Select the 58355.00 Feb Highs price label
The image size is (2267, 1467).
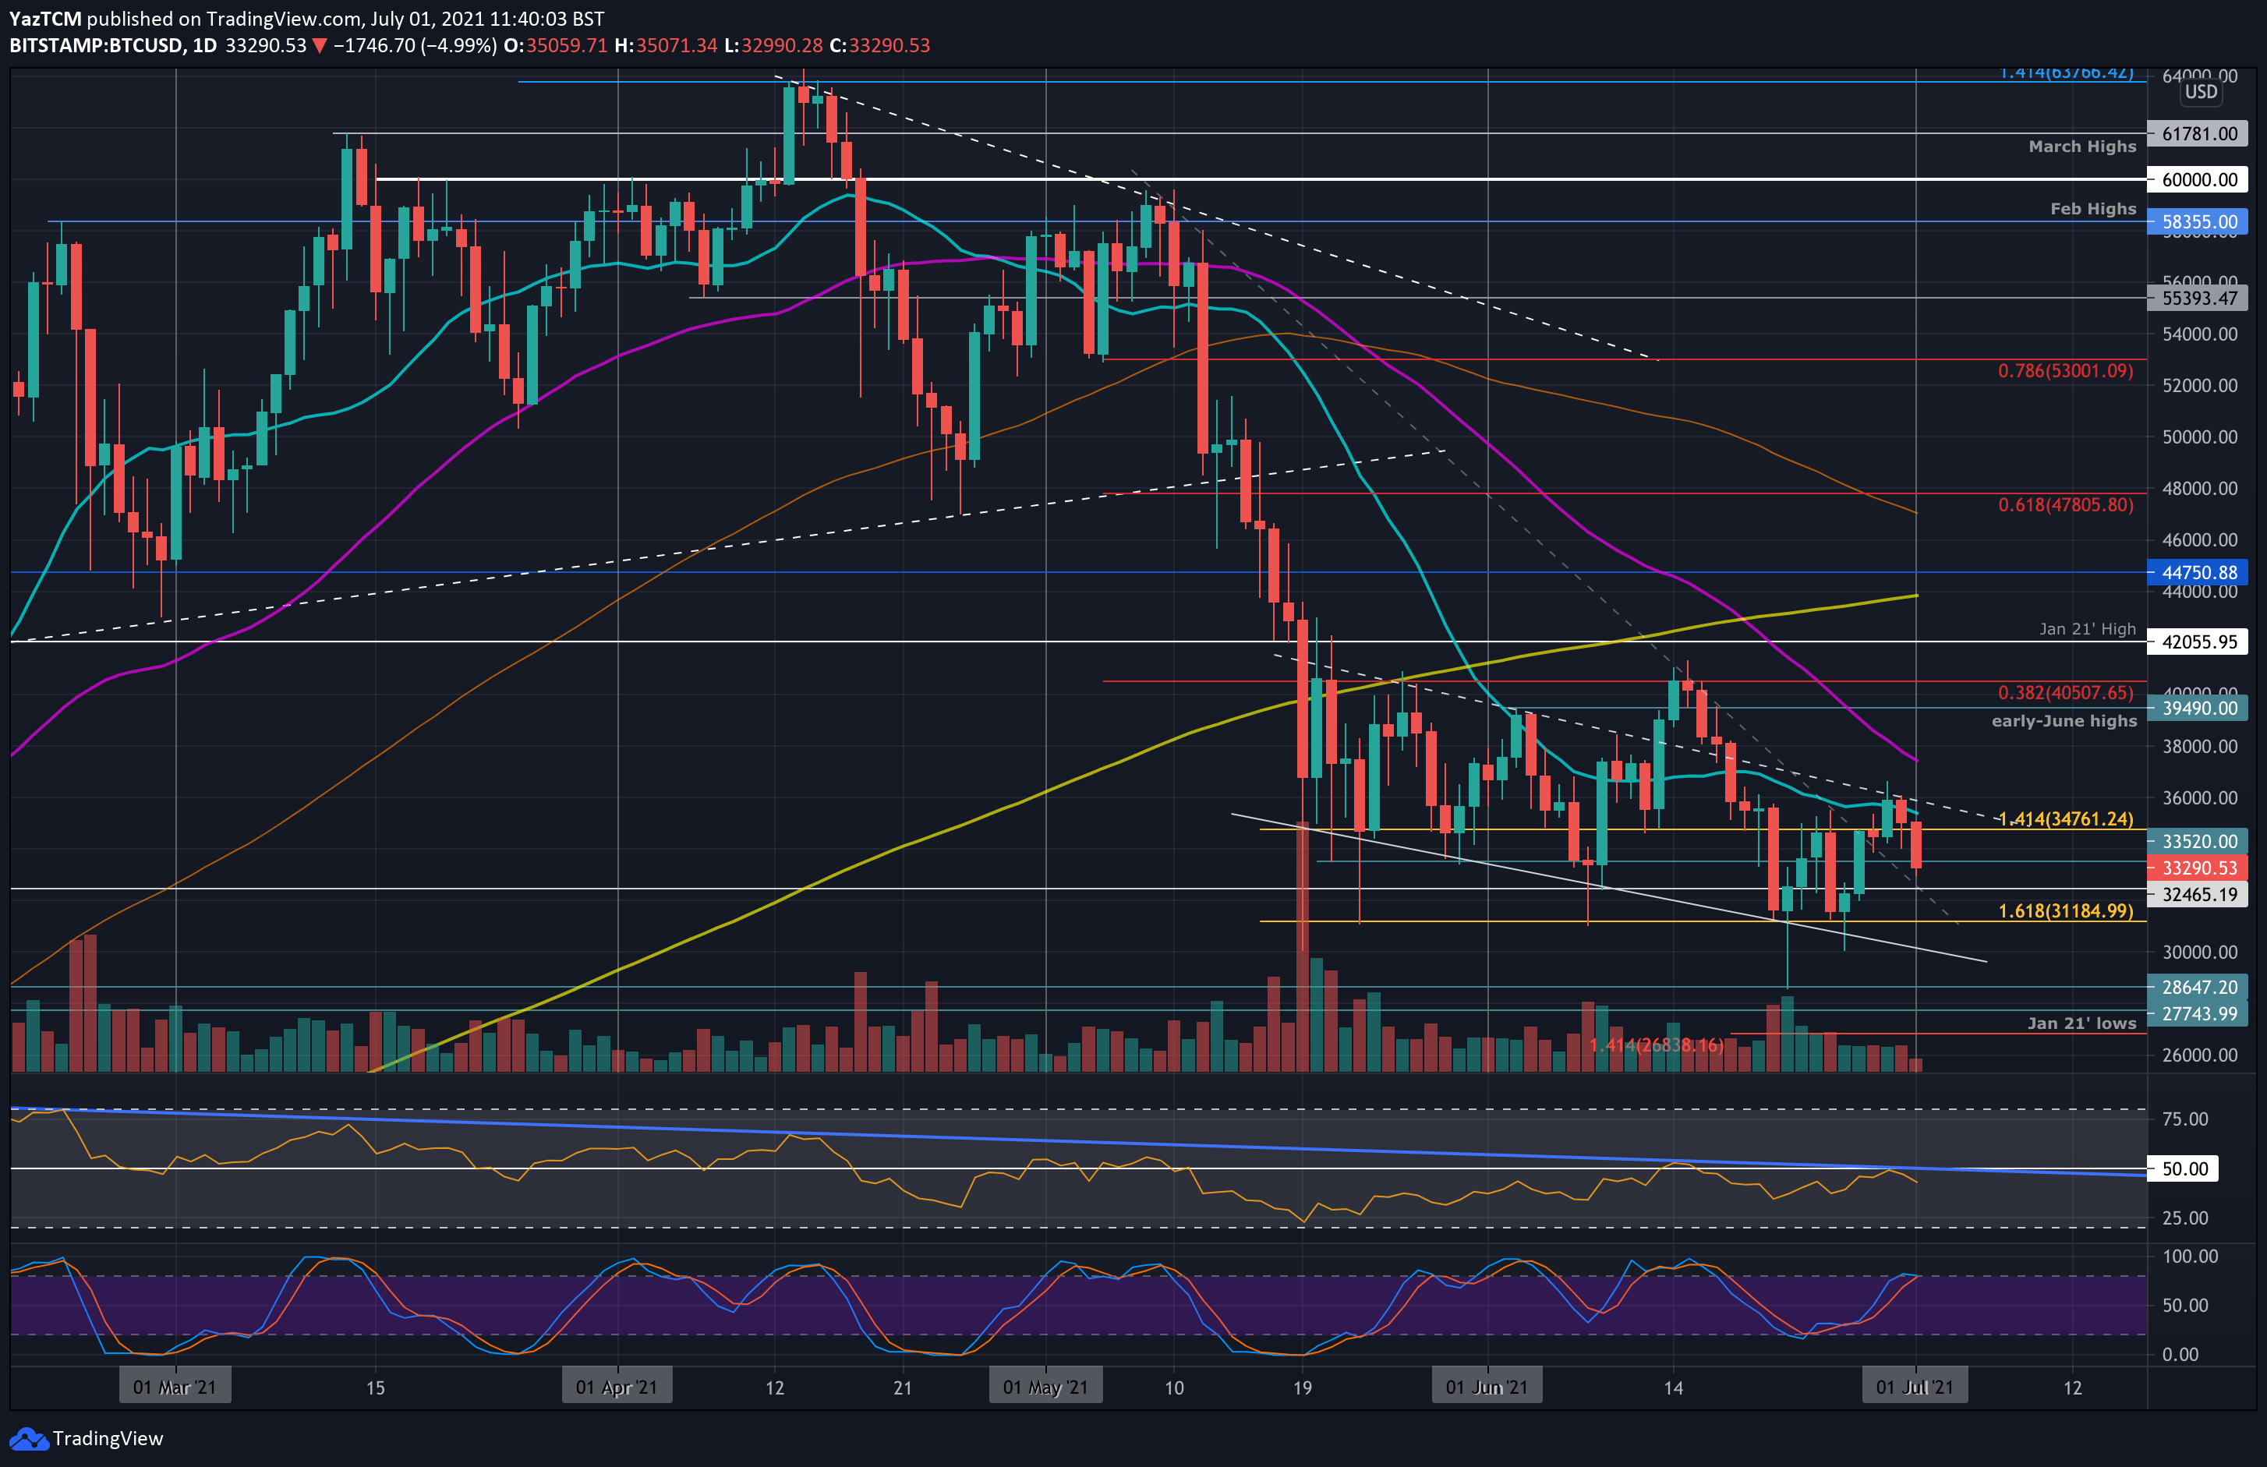[x=2198, y=222]
